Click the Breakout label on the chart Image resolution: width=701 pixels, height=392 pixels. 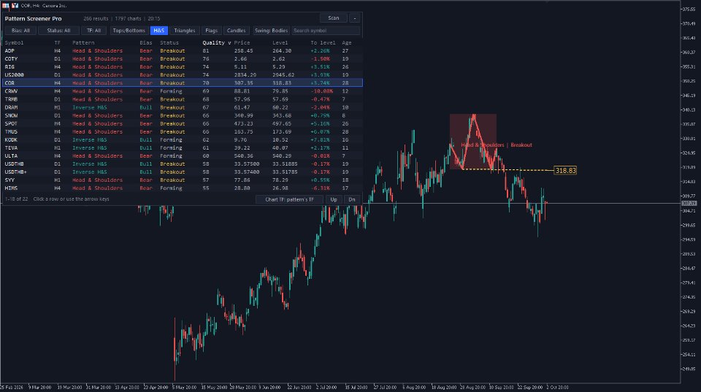click(x=521, y=145)
